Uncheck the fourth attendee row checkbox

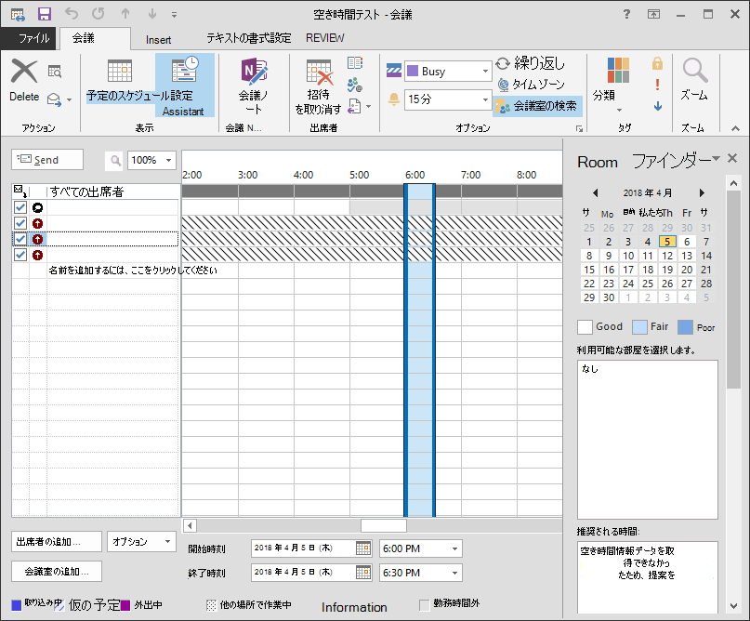click(20, 255)
